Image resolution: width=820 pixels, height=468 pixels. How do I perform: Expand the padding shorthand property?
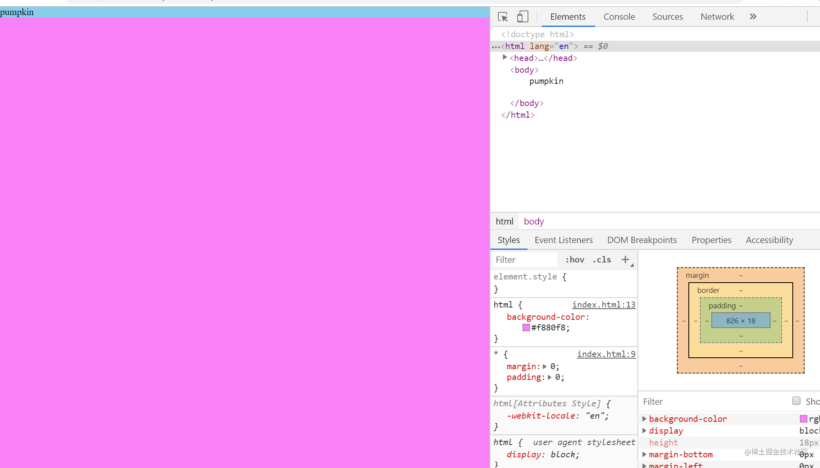tap(549, 377)
